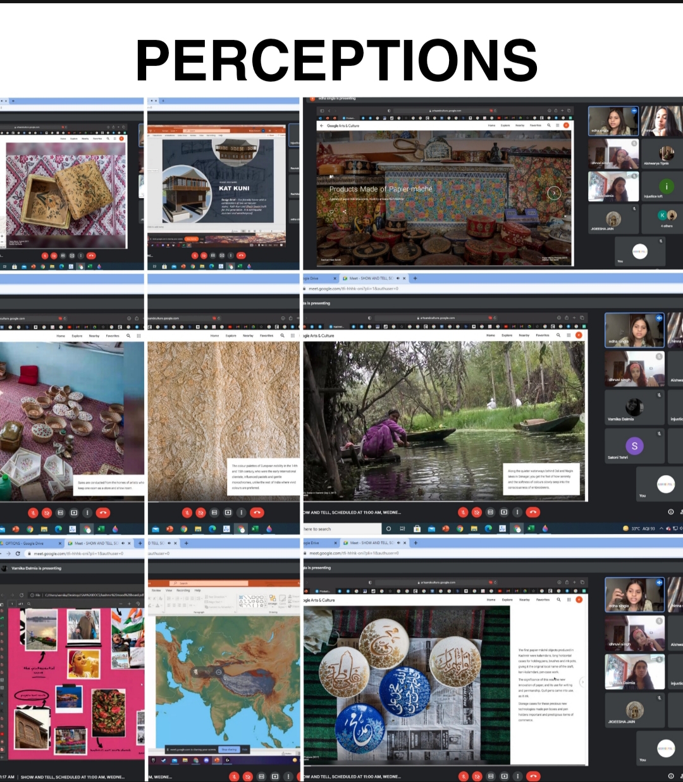Click the heart icon under Products Made of Papier-mâché
Screen dimensions: 683x782
pyautogui.click(x=331, y=211)
